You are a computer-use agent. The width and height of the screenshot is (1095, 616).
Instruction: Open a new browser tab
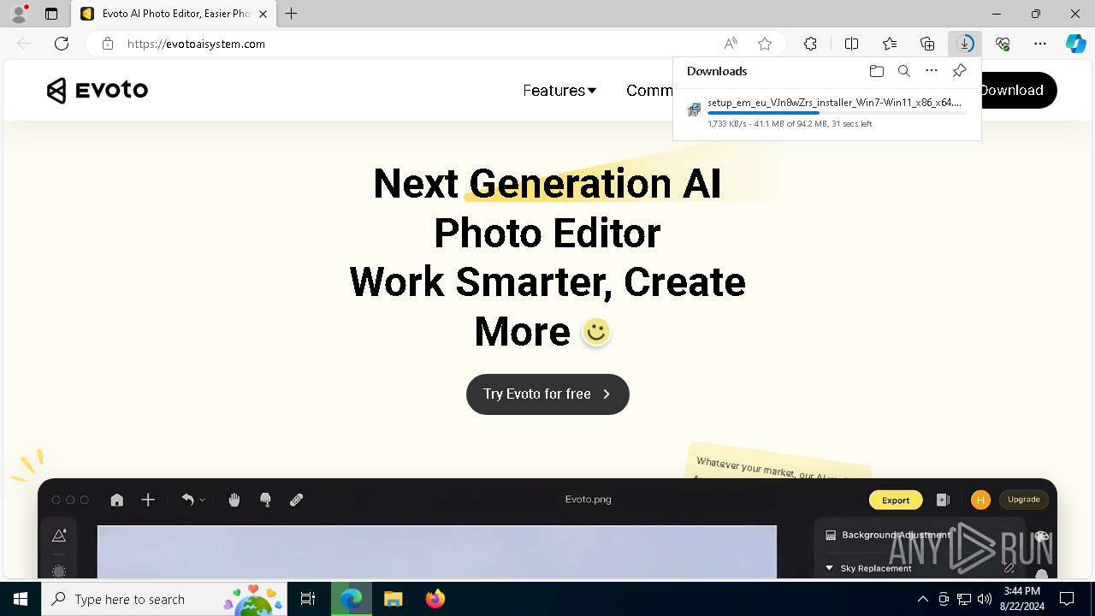point(292,14)
